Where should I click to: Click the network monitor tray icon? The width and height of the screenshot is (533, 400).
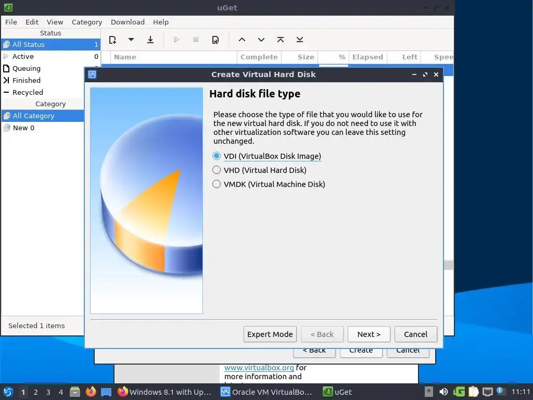(x=487, y=392)
